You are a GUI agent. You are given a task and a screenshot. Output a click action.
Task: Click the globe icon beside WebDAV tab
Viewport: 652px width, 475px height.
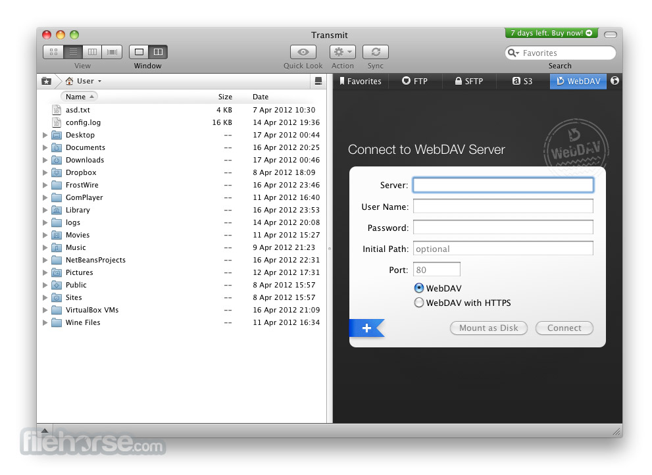pos(614,81)
